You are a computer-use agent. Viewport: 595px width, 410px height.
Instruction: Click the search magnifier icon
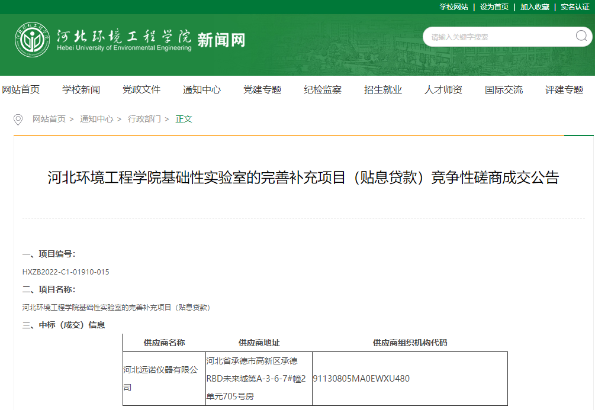[581, 37]
